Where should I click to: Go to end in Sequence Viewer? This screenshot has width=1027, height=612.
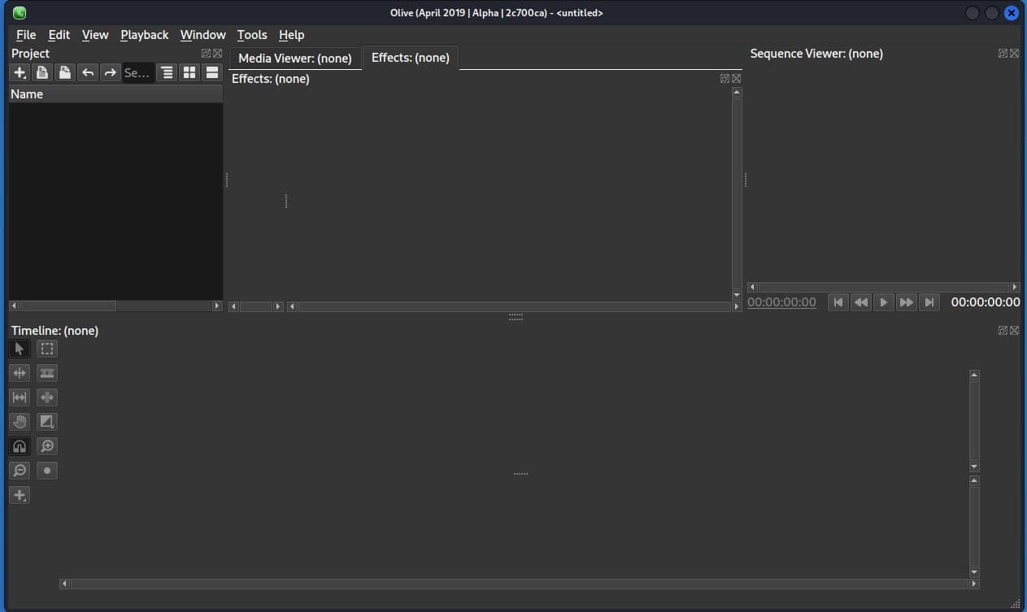click(929, 302)
